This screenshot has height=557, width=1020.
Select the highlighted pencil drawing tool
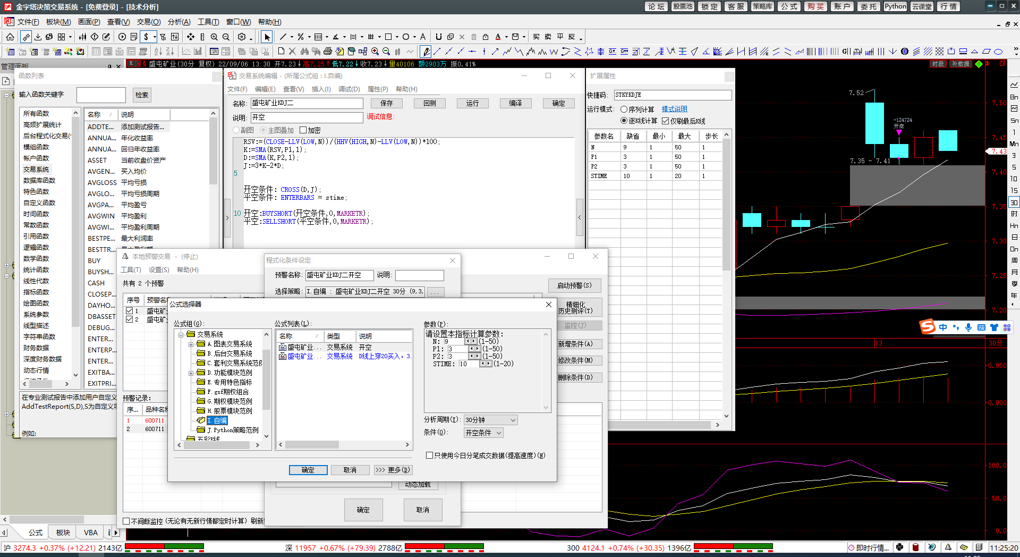point(425,51)
